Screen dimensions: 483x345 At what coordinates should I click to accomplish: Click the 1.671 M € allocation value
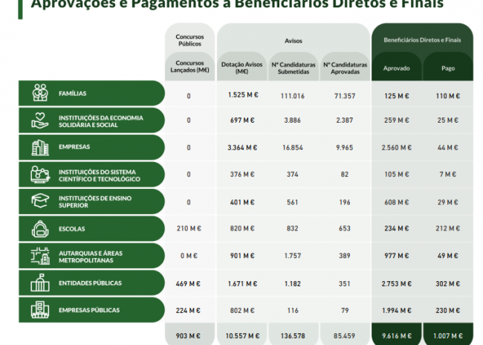click(242, 283)
